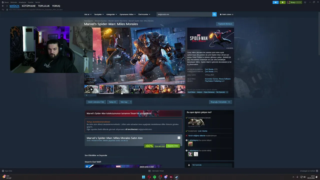The height and width of the screenshot is (180, 320).
Task: Open the Yardım menu
Action: pos(37,2)
